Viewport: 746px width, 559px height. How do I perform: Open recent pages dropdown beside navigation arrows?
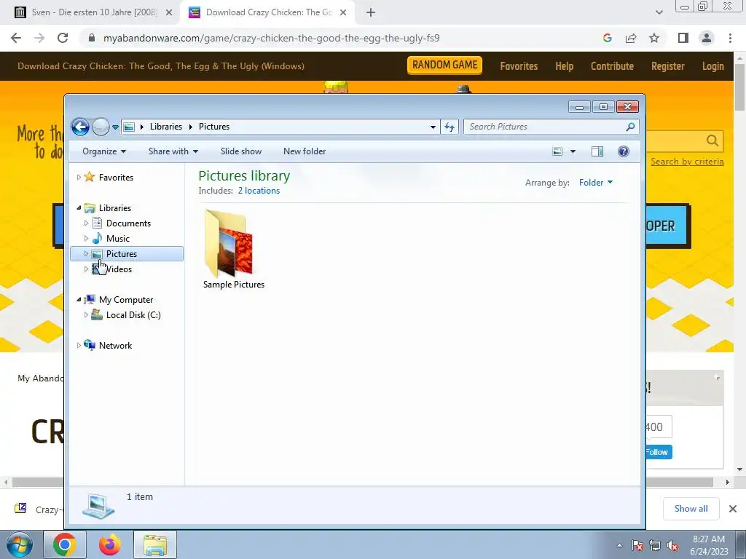click(x=115, y=127)
